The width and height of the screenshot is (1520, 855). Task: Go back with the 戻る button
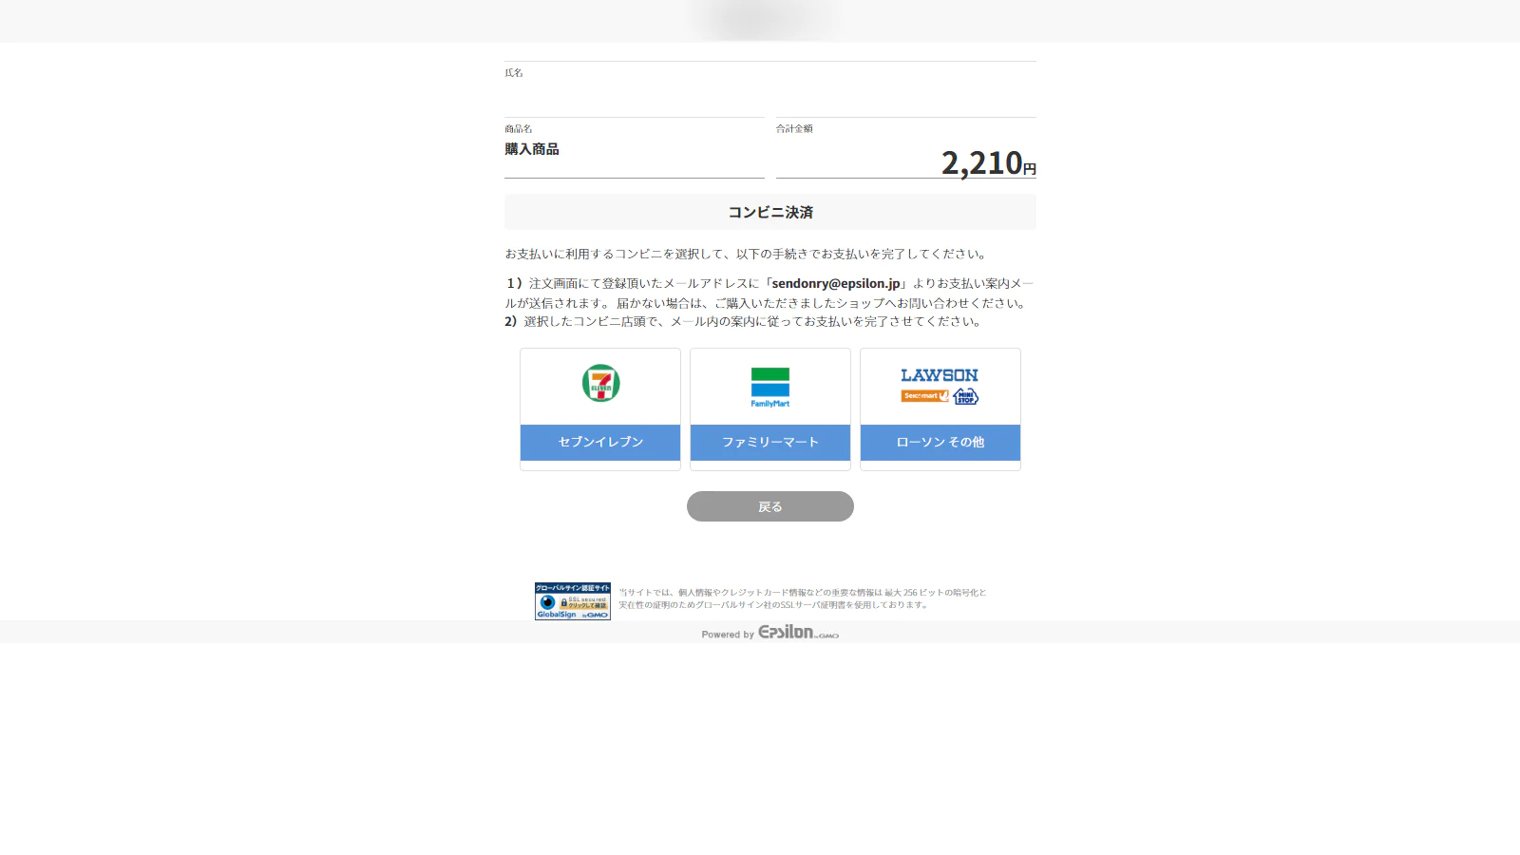770,506
